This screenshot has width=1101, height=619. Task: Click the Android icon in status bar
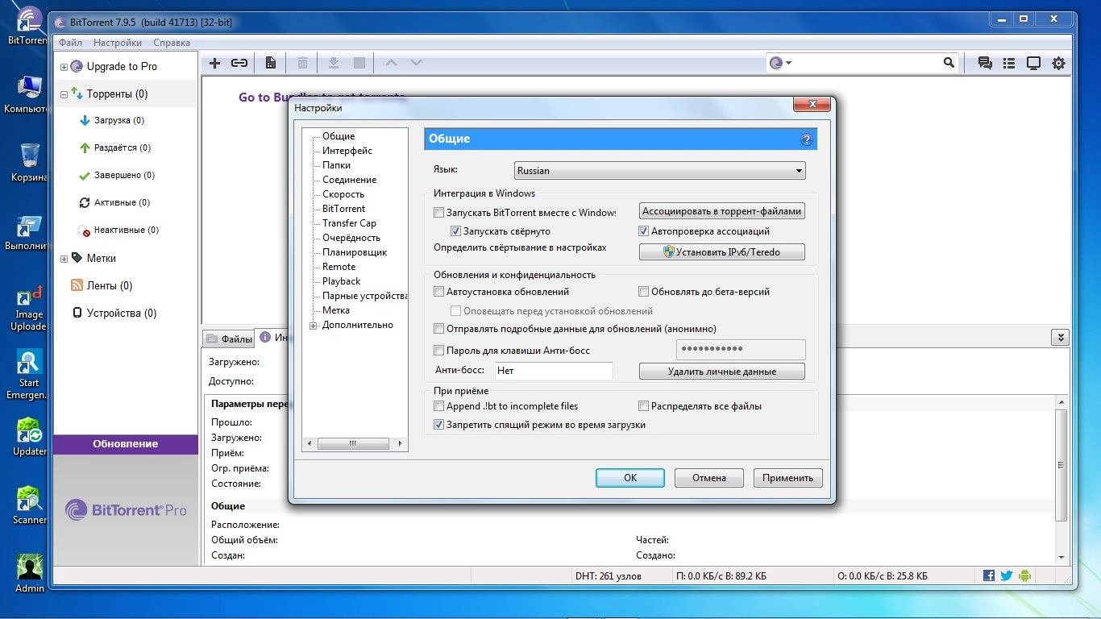pyautogui.click(x=1024, y=575)
